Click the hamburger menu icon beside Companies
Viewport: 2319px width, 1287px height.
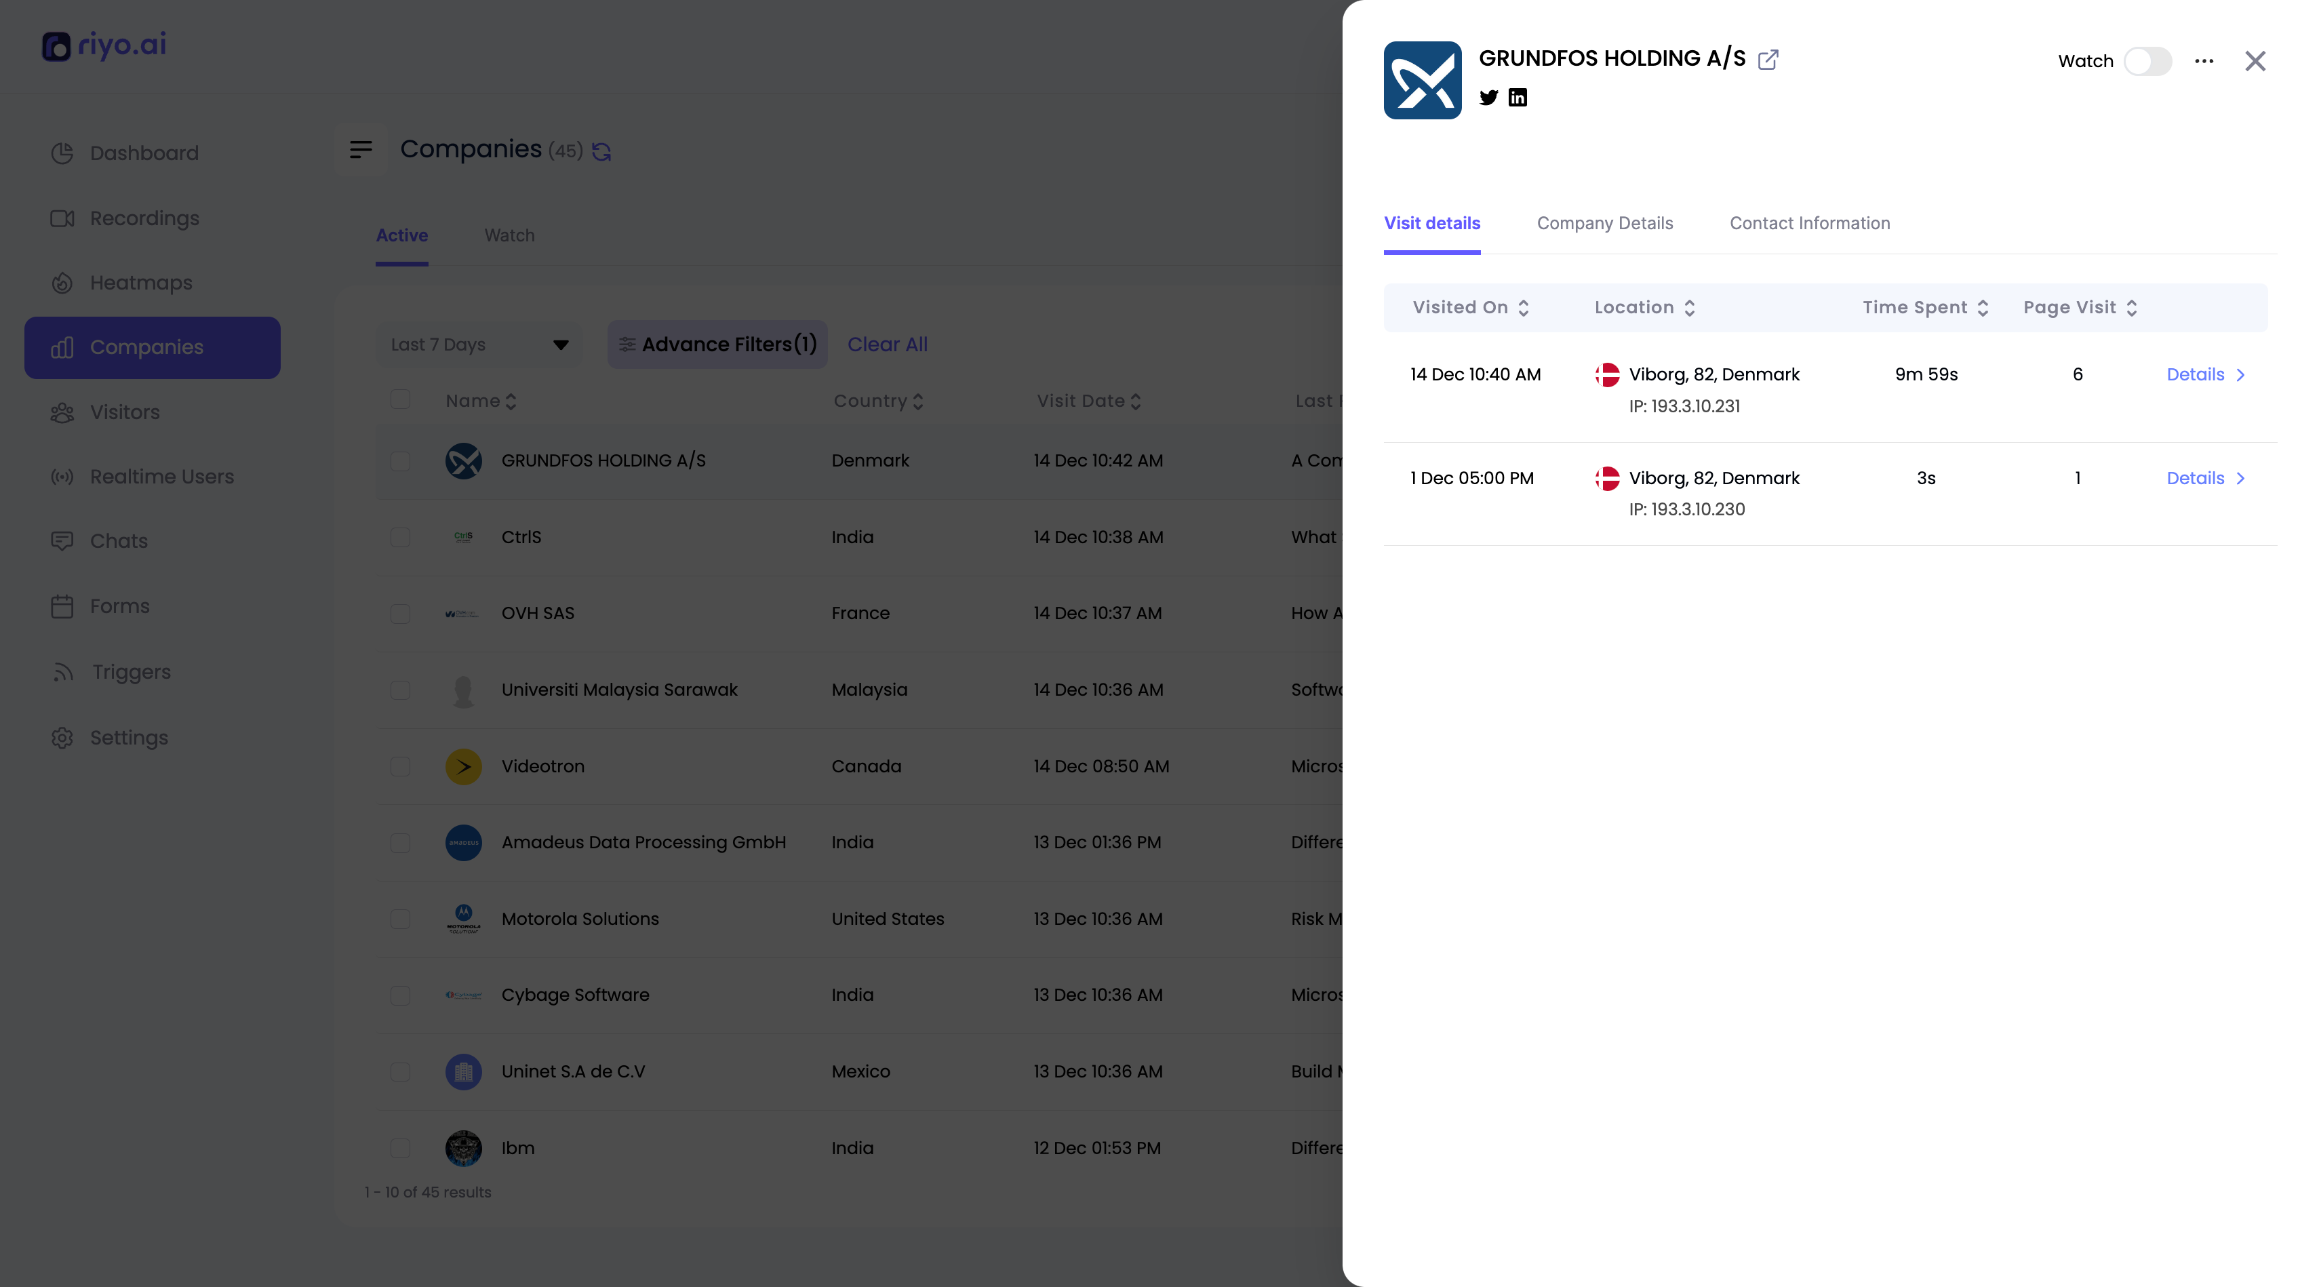pos(361,149)
